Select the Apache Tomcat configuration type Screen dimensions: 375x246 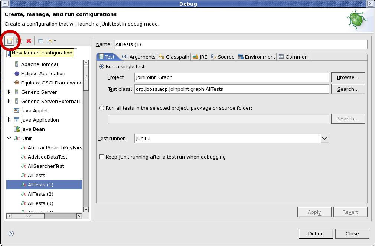[40, 64]
